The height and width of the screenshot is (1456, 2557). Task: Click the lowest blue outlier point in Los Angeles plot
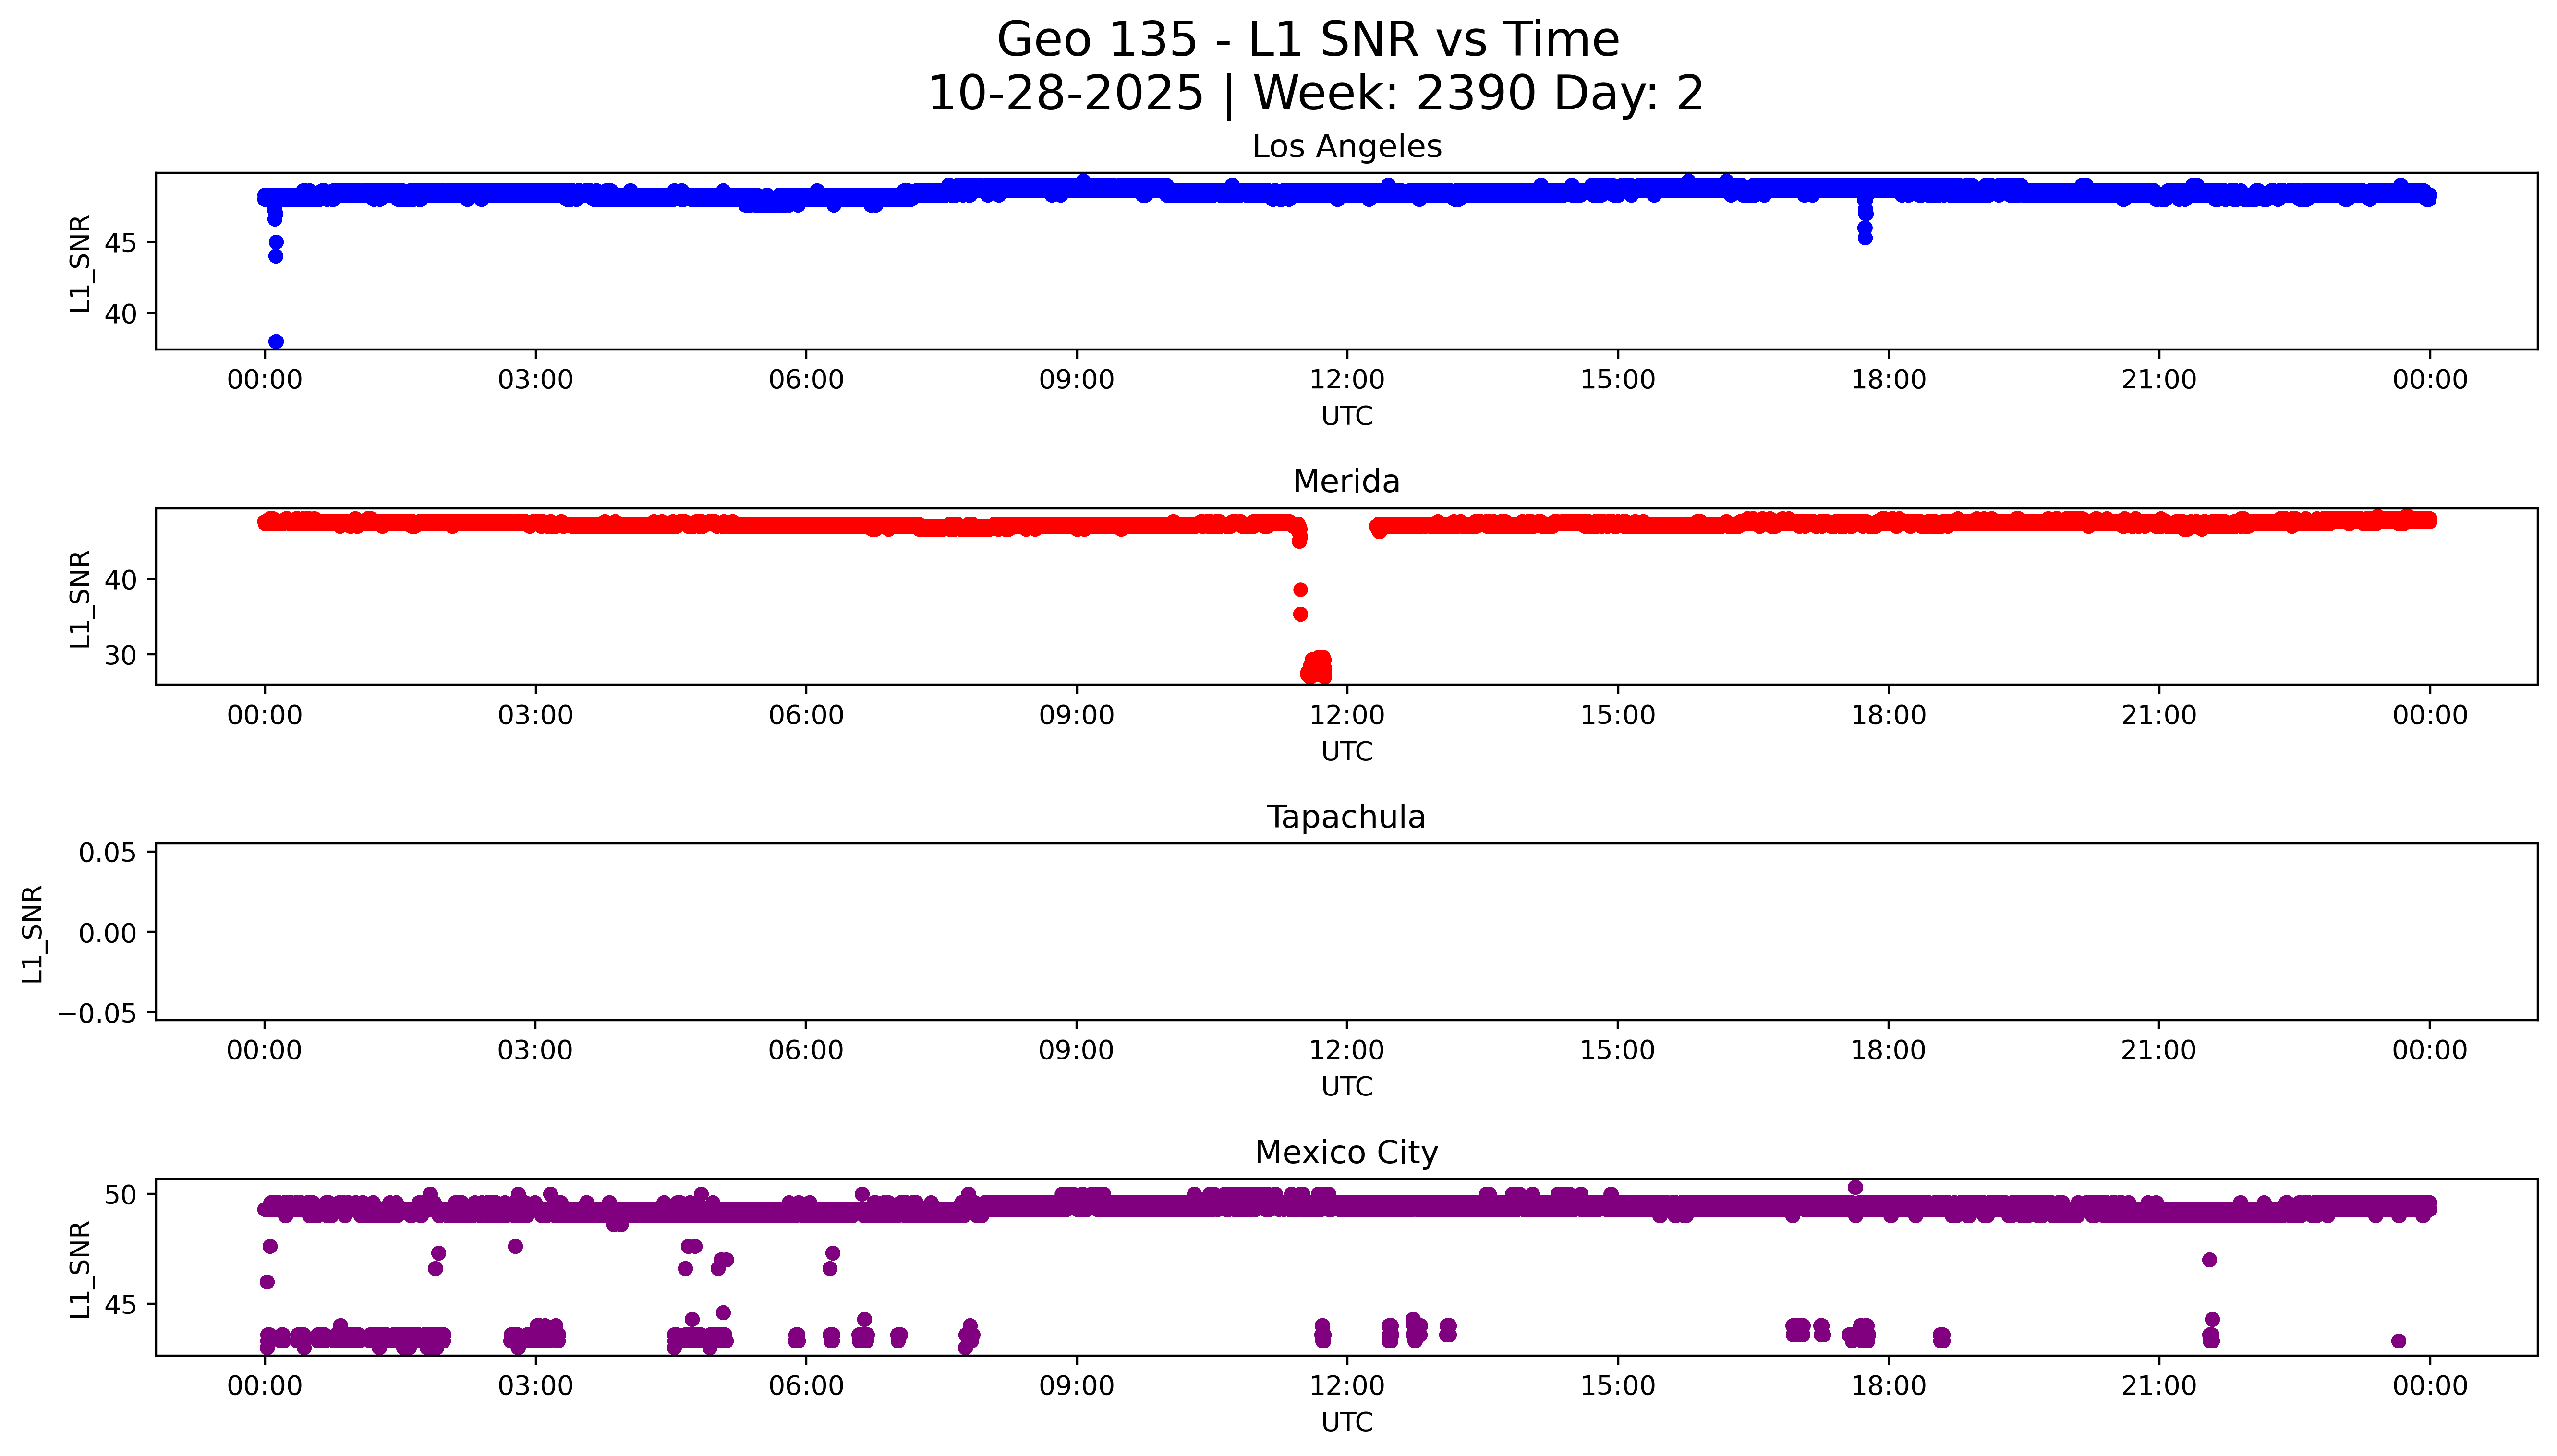(x=276, y=342)
